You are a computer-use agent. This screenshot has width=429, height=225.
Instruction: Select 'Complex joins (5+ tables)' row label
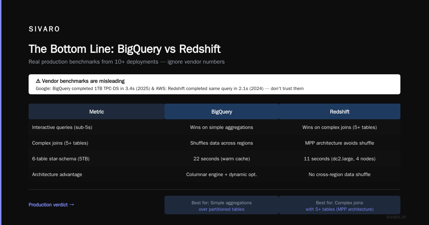point(60,143)
